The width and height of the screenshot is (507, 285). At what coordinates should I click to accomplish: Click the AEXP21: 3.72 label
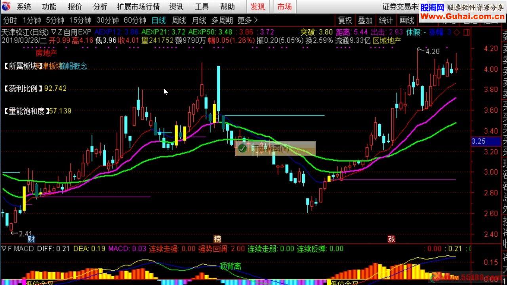[163, 32]
